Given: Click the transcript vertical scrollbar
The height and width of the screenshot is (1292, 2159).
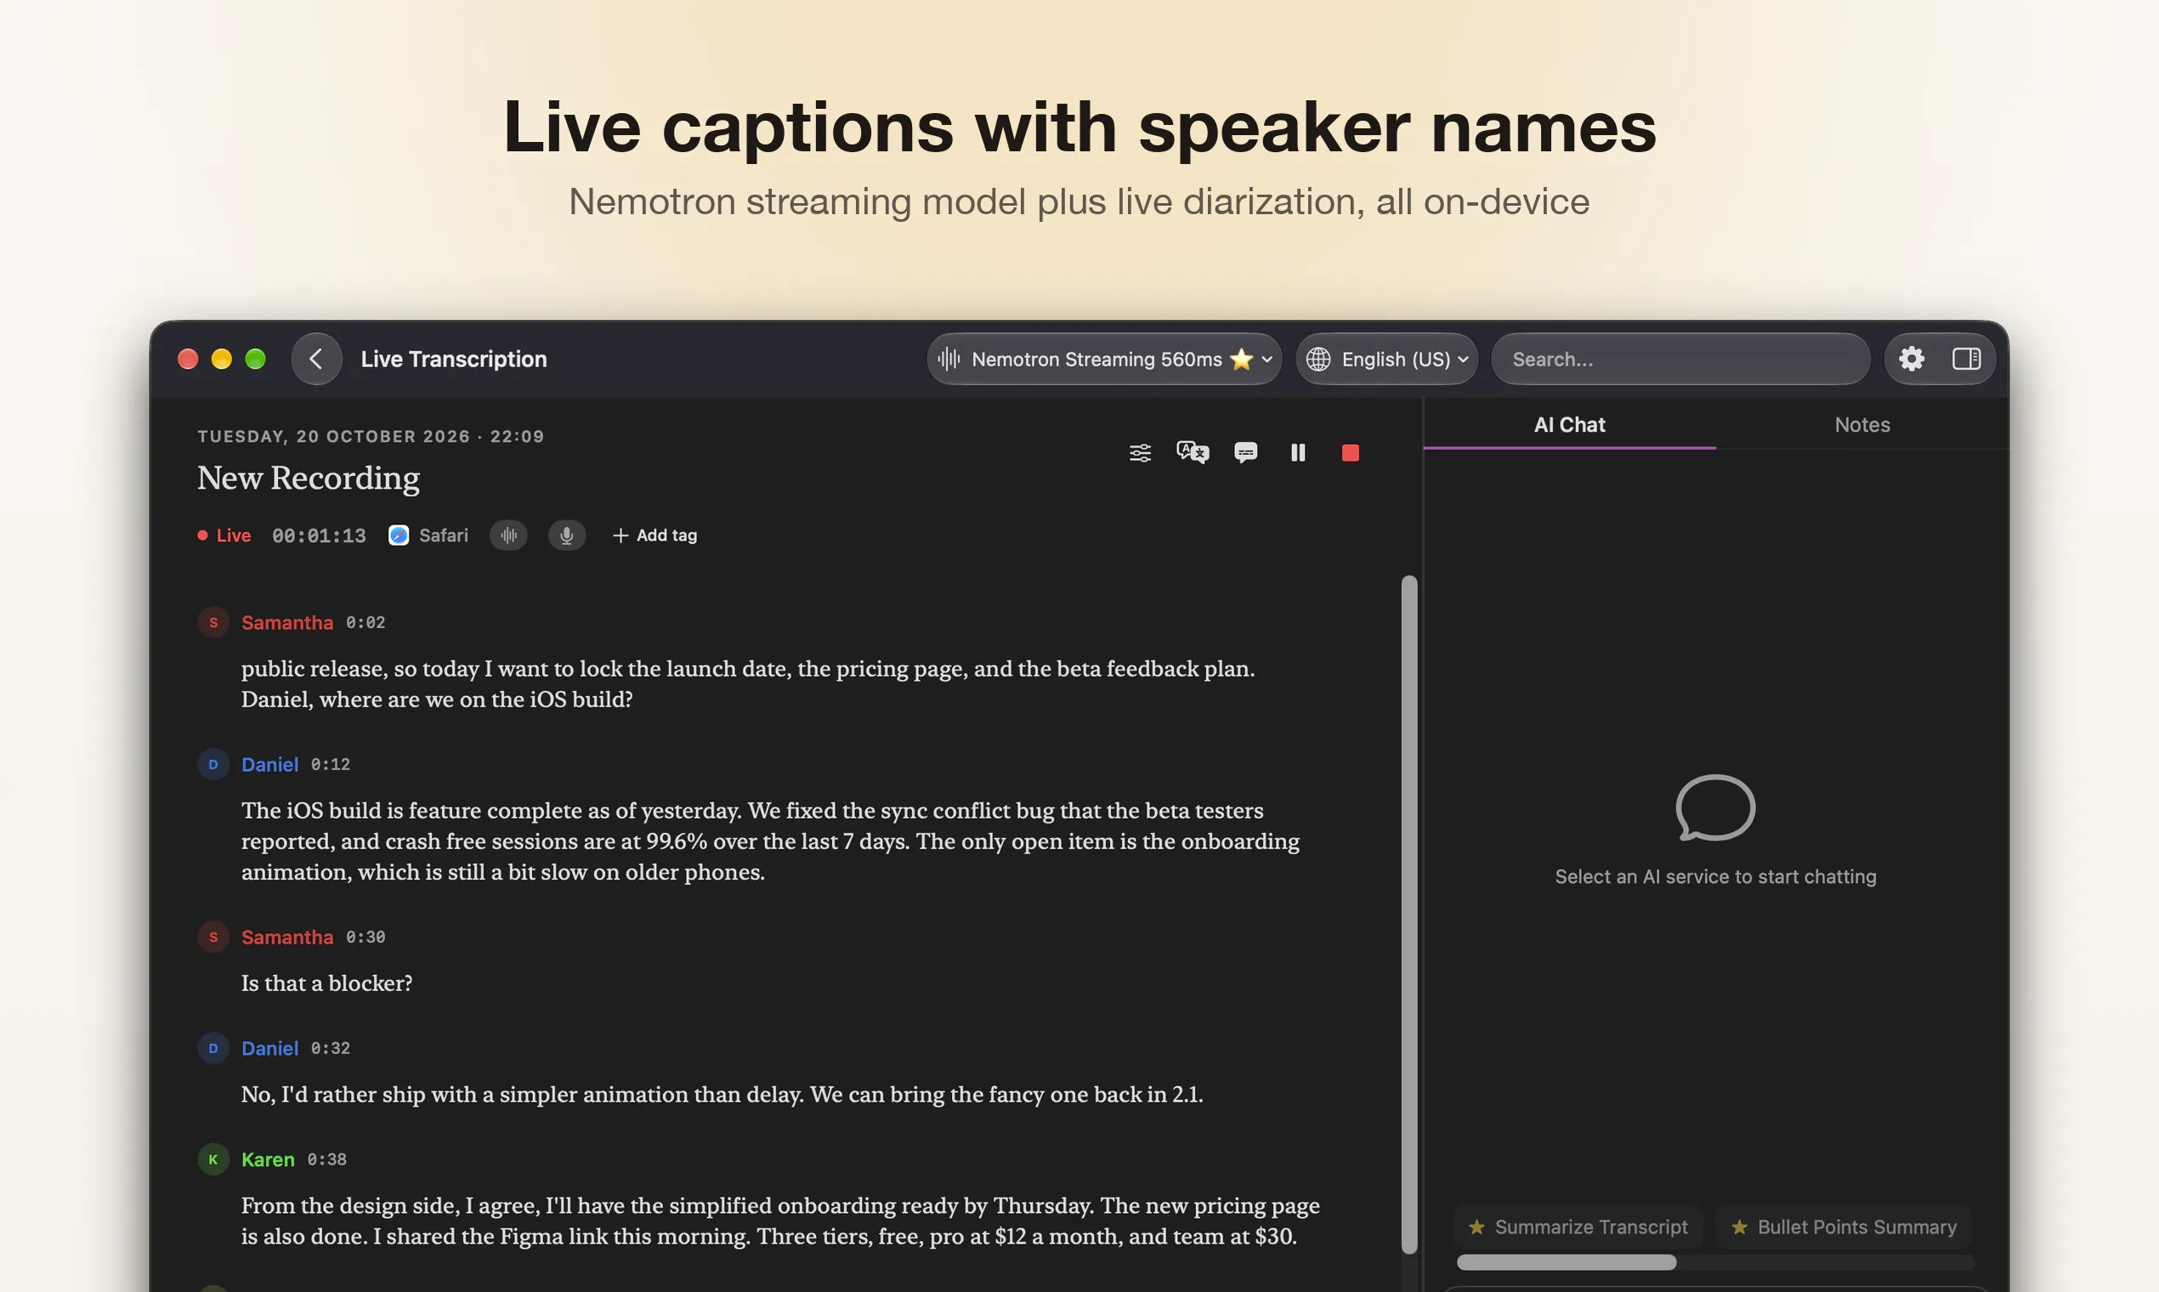Looking at the screenshot, I should [1408, 914].
